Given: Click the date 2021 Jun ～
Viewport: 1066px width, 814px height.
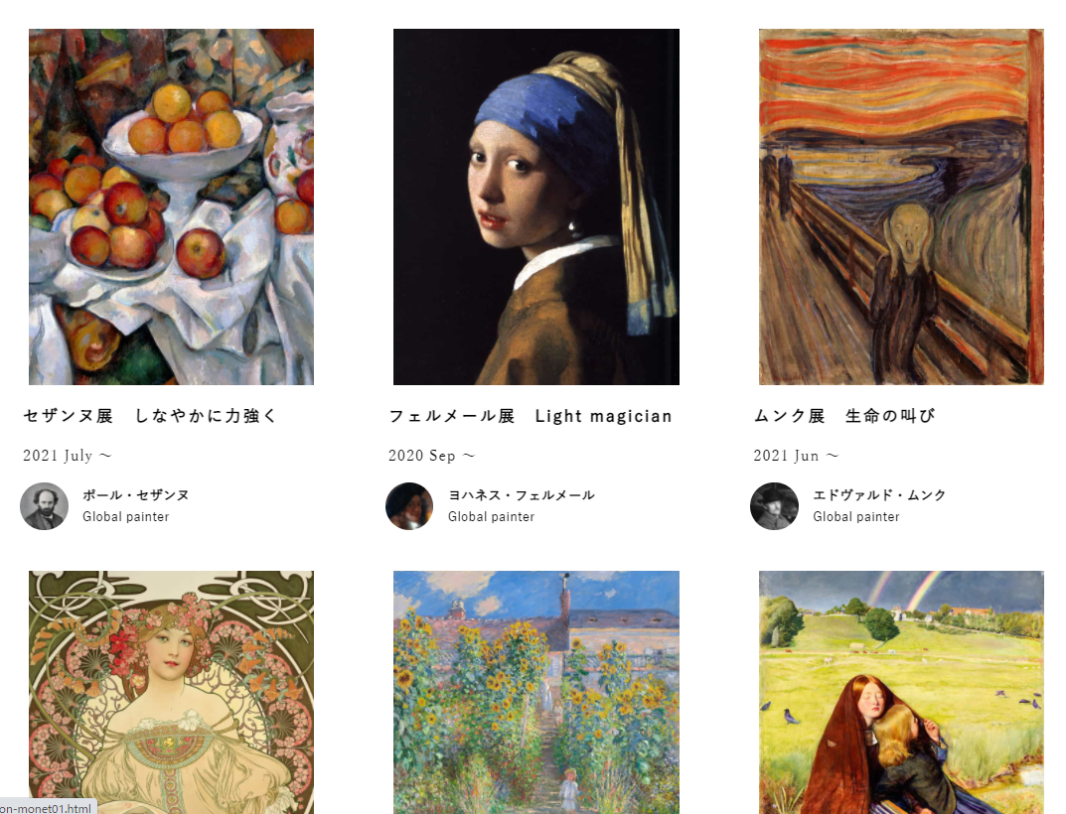Looking at the screenshot, I should 796,456.
